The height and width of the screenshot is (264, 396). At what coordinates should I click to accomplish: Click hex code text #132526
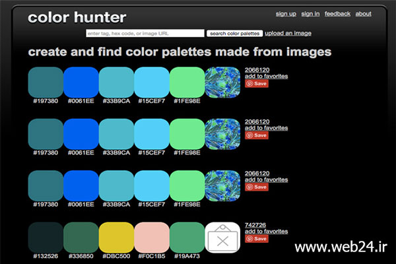pyautogui.click(x=46, y=256)
